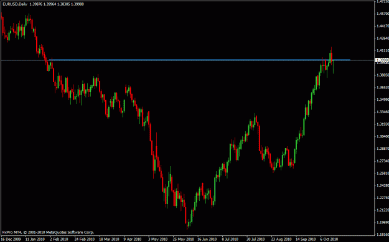Click the 23 Aug 2010 date label
The width and height of the screenshot is (389, 242).
click(x=281, y=240)
